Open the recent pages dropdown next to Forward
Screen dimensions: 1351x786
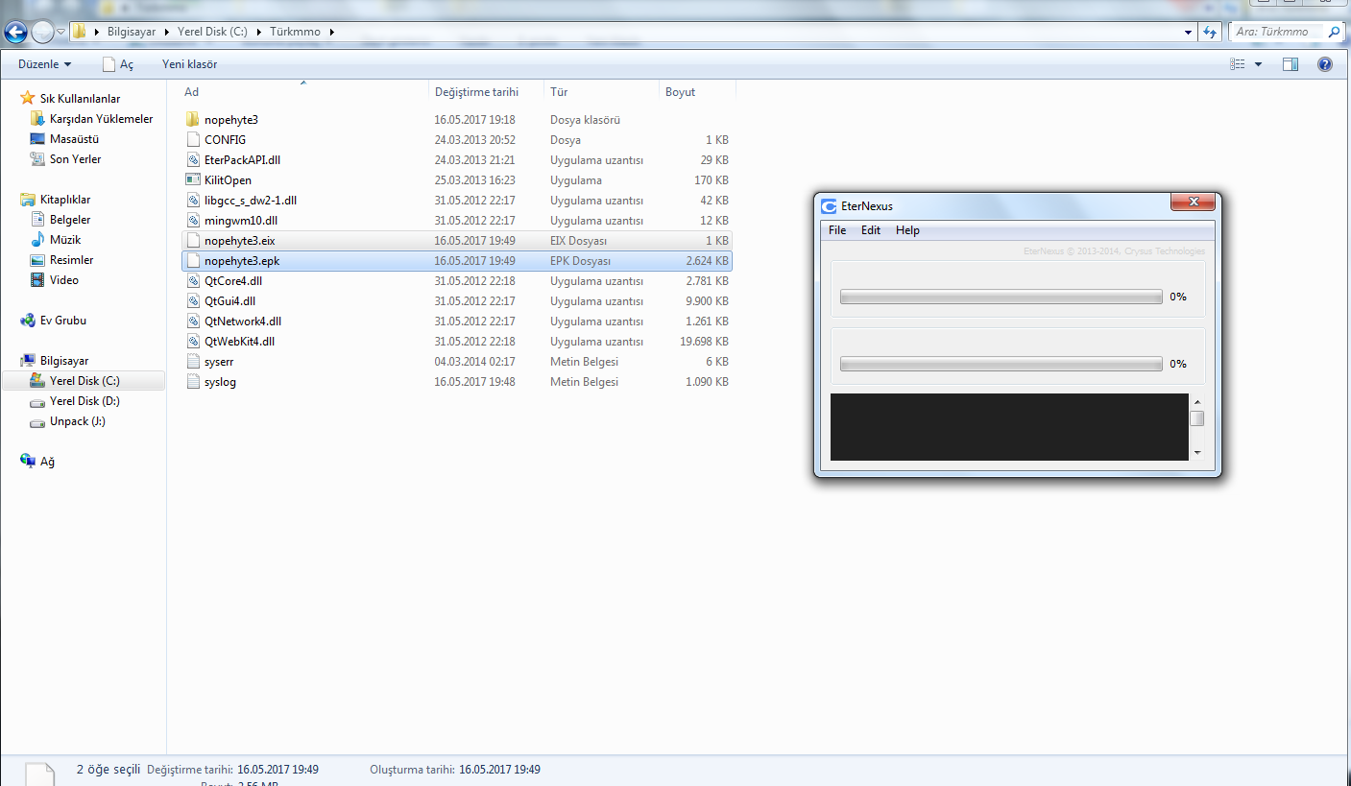(x=61, y=32)
